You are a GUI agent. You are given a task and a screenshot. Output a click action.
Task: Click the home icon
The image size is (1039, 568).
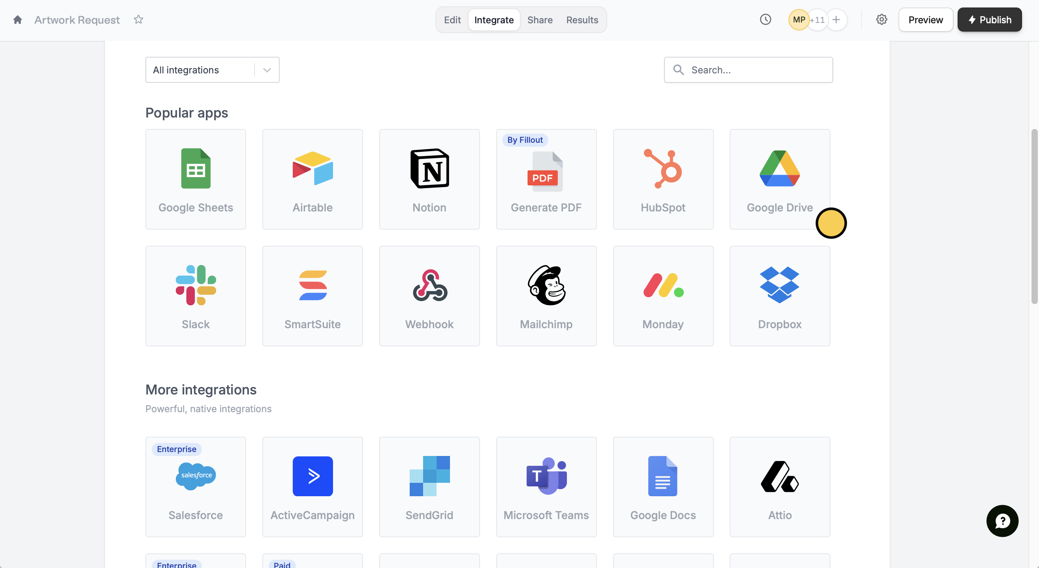click(17, 20)
